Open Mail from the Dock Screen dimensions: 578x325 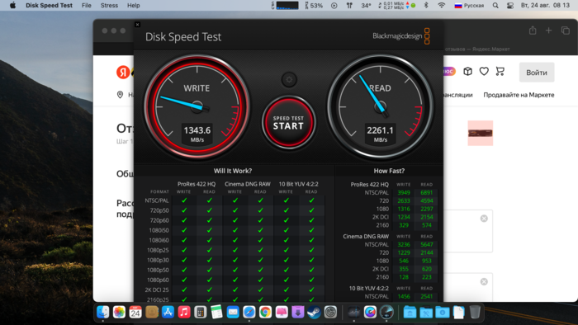pyautogui.click(x=233, y=312)
